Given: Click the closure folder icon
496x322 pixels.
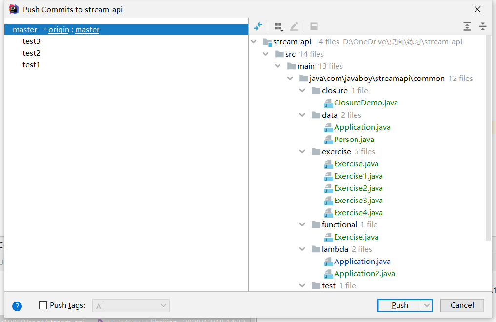Looking at the screenshot, I should point(316,91).
